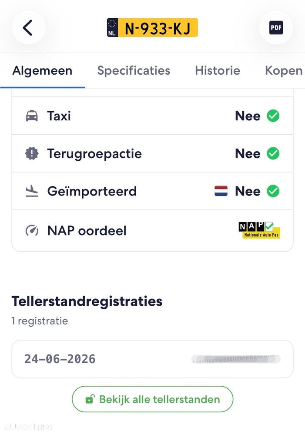Open the 24-06-2026 registration entry

[152, 359]
